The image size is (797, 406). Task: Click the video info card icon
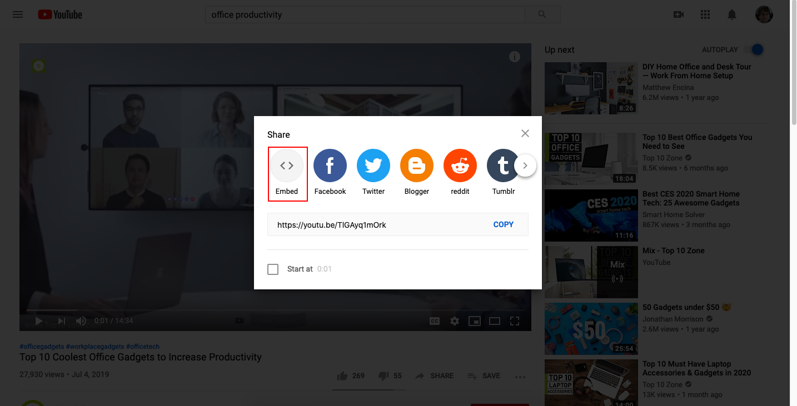click(515, 57)
